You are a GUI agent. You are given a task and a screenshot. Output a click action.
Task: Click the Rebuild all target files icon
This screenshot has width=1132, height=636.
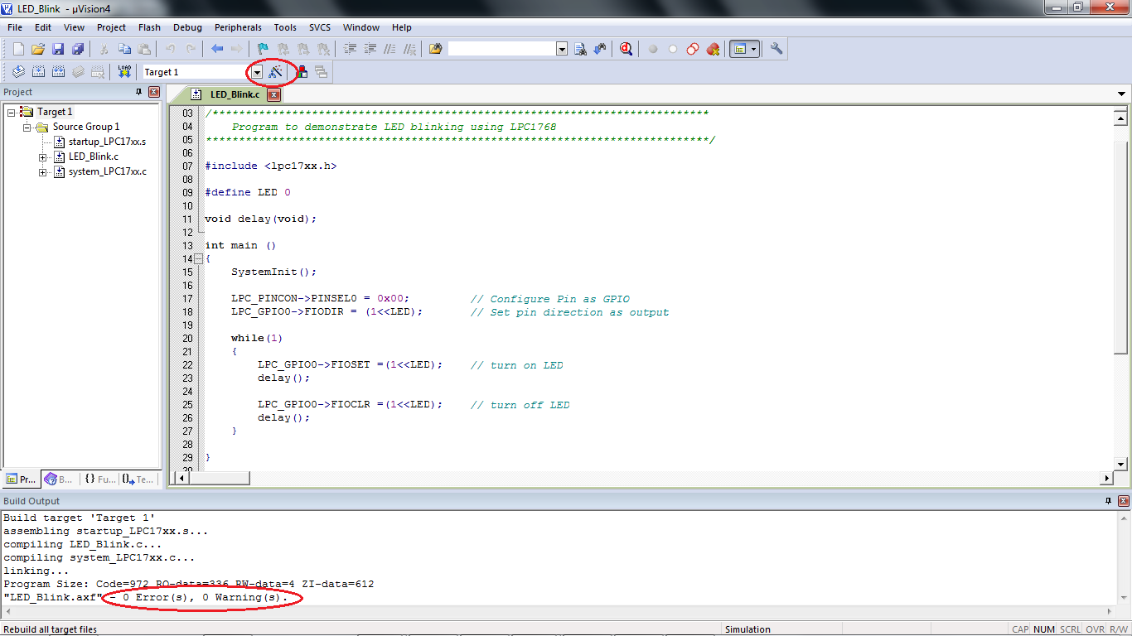click(58, 72)
